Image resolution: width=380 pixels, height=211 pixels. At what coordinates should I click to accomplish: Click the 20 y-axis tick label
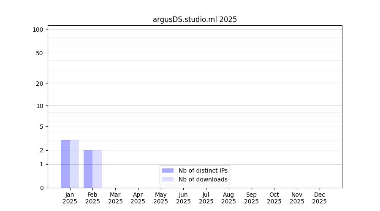click(39, 84)
